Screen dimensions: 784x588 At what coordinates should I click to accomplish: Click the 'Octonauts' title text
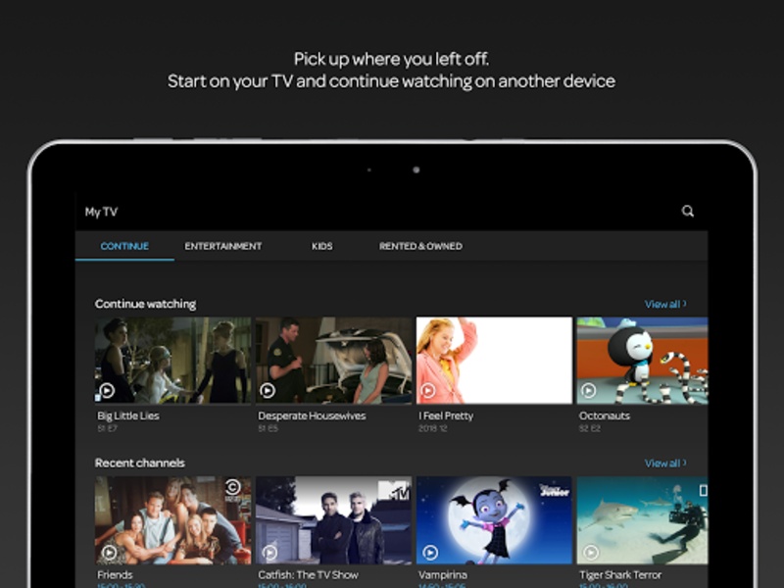tap(604, 416)
